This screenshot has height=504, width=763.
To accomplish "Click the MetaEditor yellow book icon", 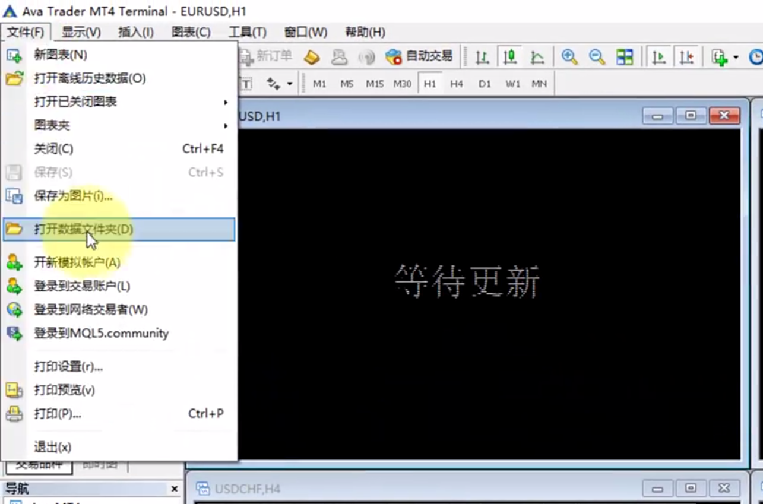I will (312, 57).
